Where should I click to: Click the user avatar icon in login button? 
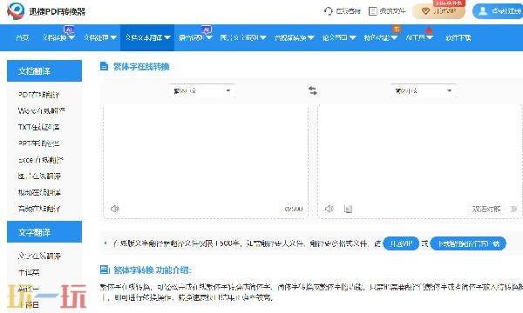(x=483, y=11)
